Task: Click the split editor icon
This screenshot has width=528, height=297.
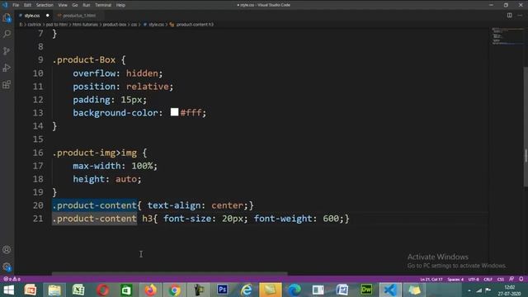Action: coord(510,16)
